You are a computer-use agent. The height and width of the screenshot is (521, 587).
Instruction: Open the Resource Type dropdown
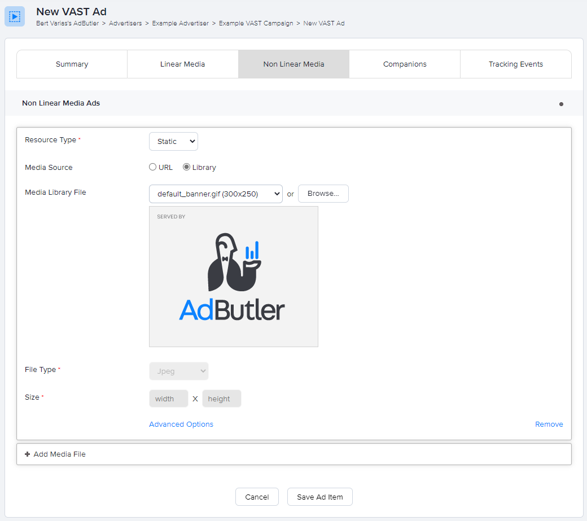pos(173,141)
